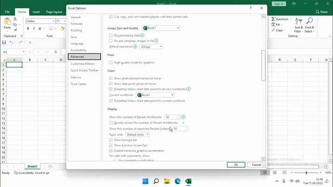Image resolution: width=333 pixels, height=187 pixels.
Task: Click the Paste icon in the Excel ribbon
Action: click(x=7, y=22)
